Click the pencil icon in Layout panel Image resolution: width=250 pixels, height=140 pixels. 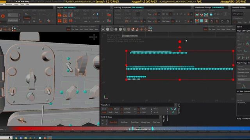coord(94,14)
